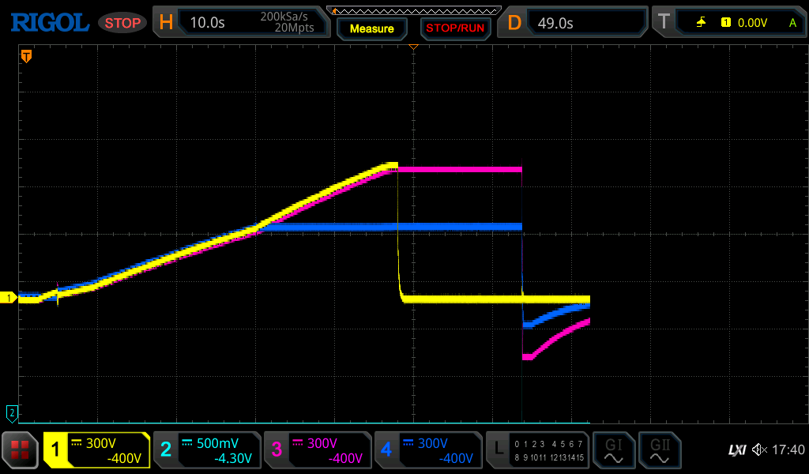Click the LXI network status icon
The image size is (809, 474).
[x=736, y=450]
